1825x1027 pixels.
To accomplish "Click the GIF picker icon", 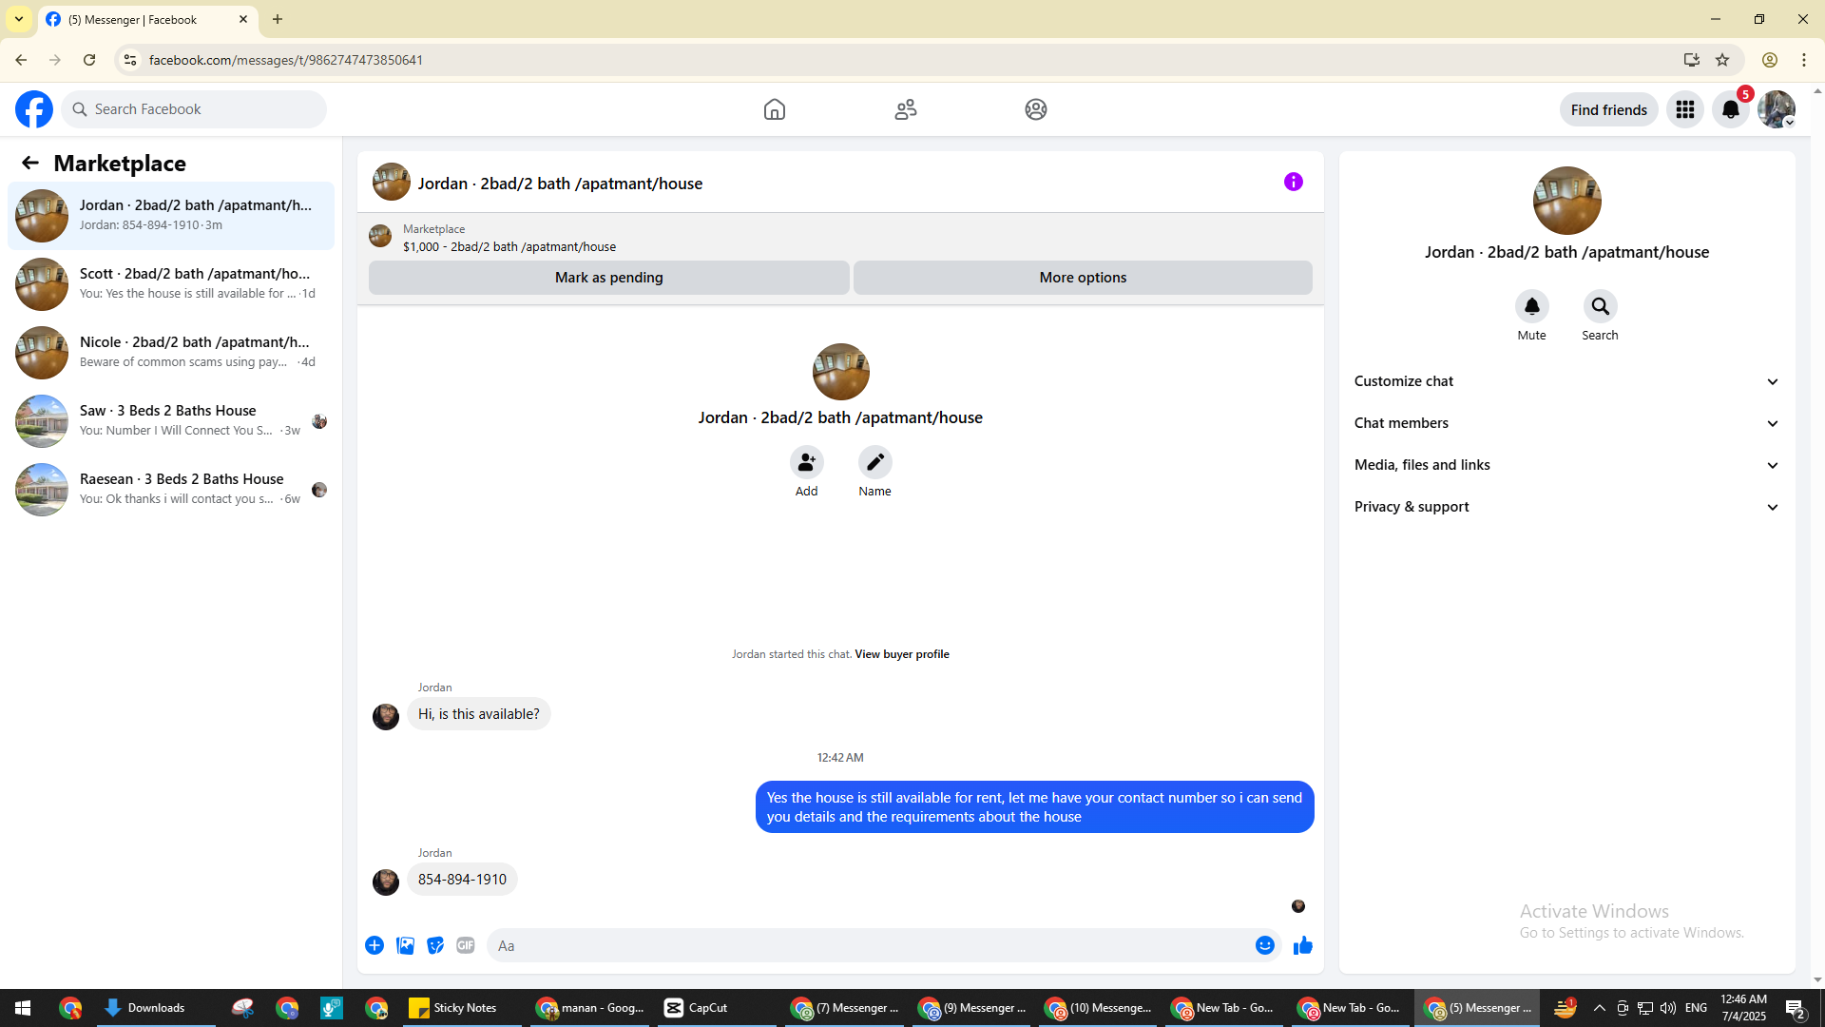I will point(465,945).
